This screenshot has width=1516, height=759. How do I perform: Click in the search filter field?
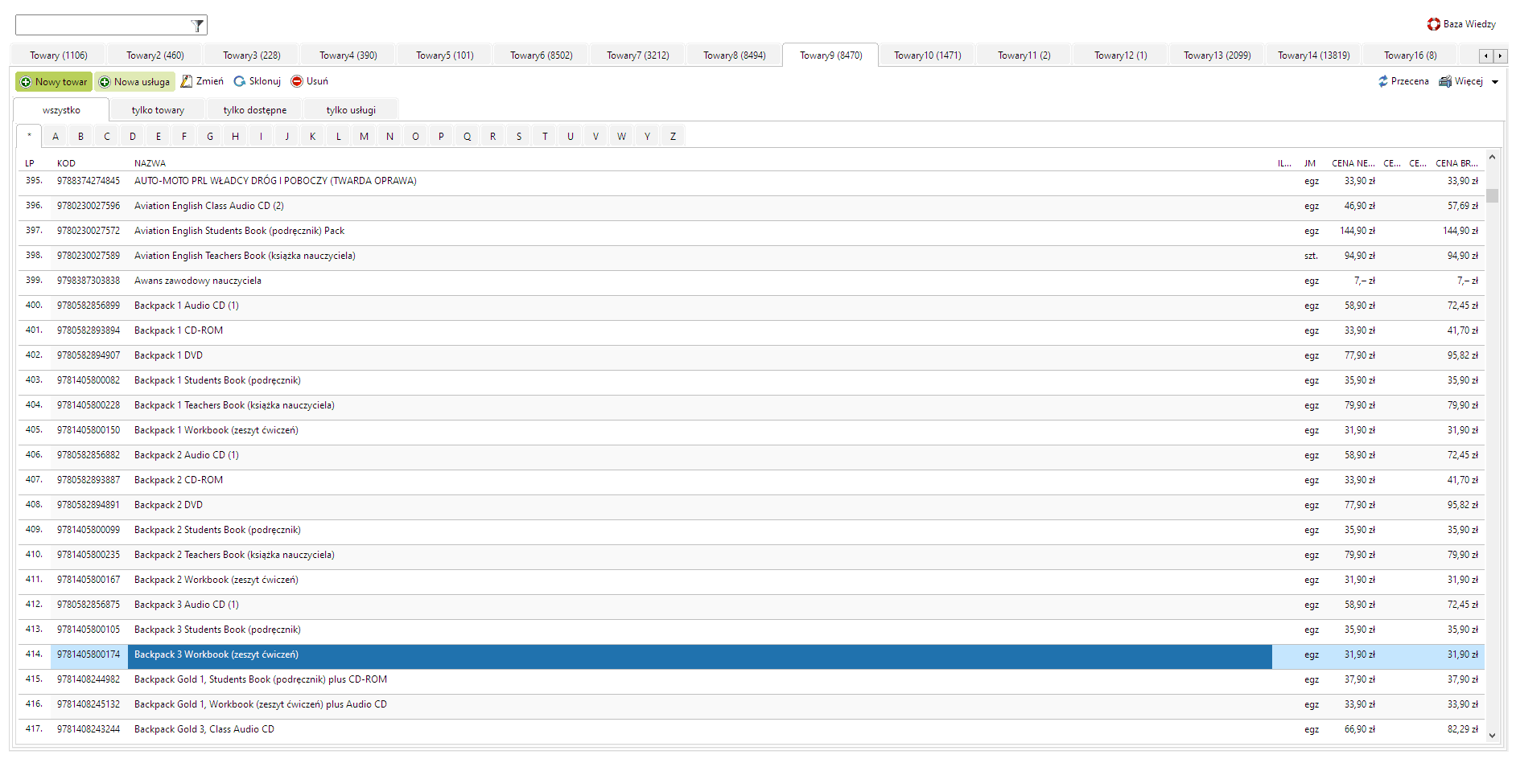tap(102, 26)
